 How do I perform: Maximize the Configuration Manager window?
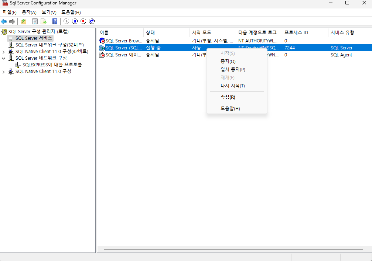pos(347,3)
